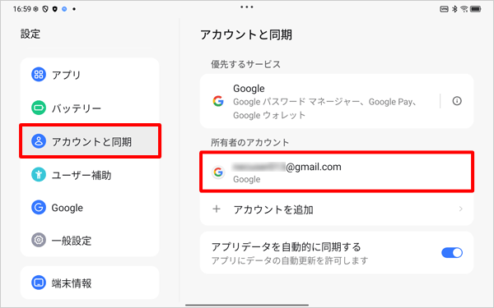The image size is (494, 308).
Task: Open the バッテリー menu entry
Action: tap(90, 108)
